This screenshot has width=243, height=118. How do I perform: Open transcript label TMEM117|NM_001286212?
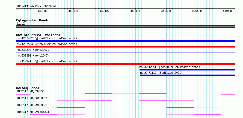pos(33,105)
